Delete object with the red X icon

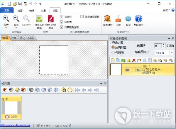pyautogui.click(x=134, y=60)
